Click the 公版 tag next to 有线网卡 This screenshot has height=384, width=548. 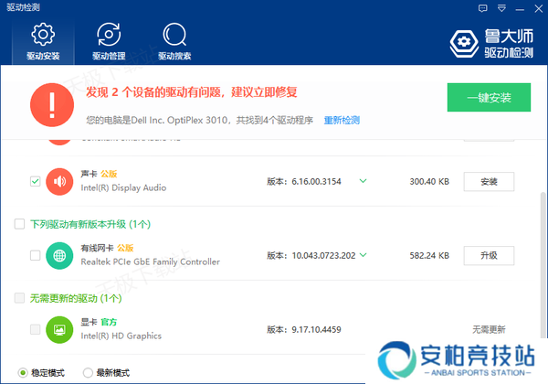pos(125,248)
